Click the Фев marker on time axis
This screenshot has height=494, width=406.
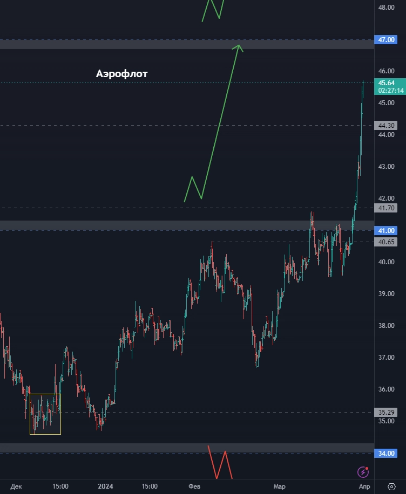(194, 486)
